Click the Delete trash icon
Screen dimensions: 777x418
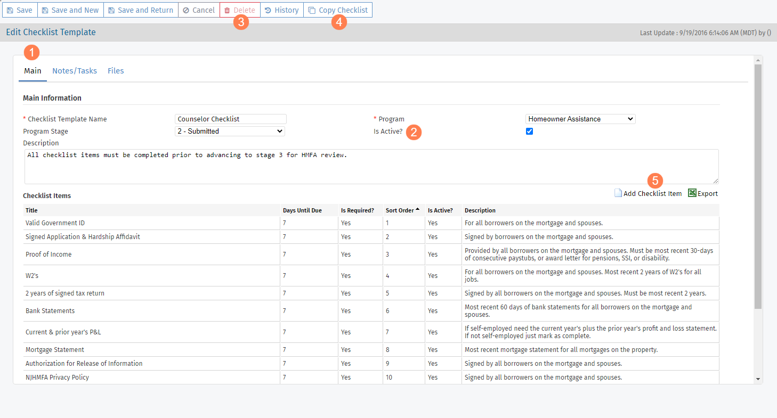tap(228, 10)
